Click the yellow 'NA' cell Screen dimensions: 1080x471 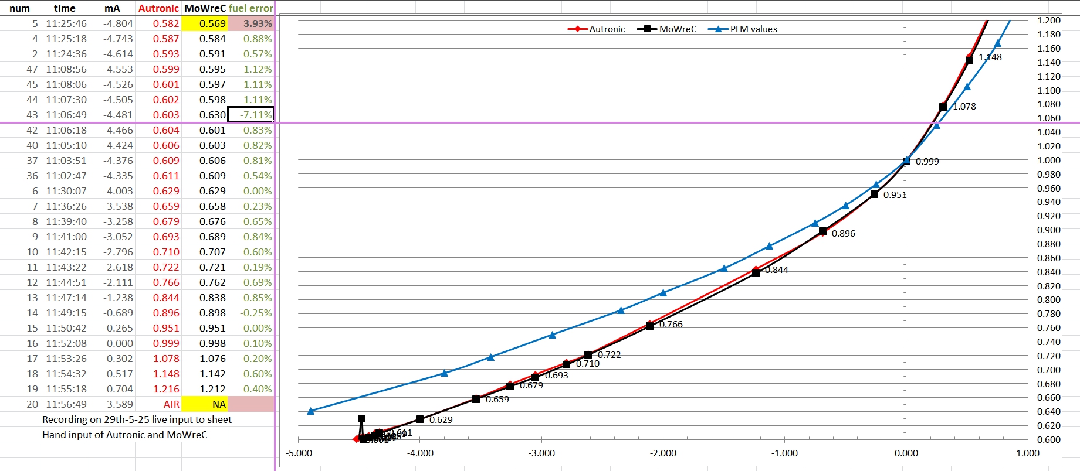click(x=205, y=404)
